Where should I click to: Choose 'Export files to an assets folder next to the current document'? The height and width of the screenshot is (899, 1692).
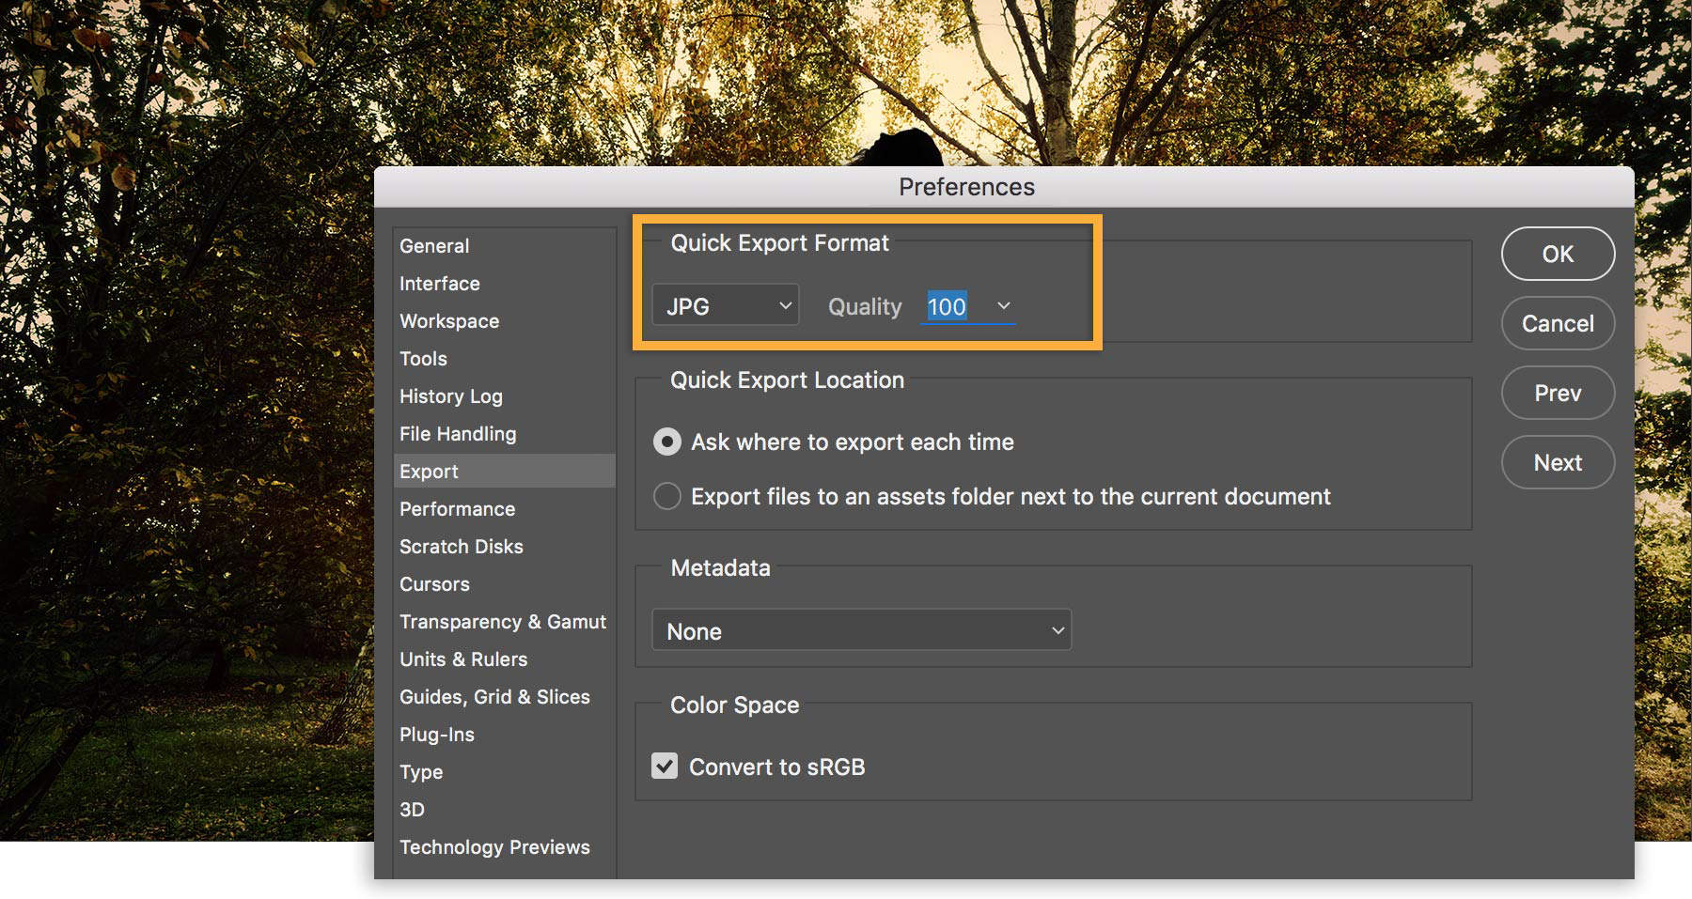pyautogui.click(x=666, y=496)
